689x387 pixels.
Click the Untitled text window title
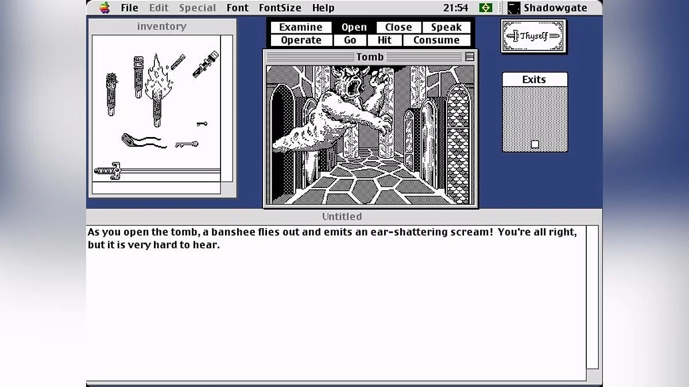point(342,217)
